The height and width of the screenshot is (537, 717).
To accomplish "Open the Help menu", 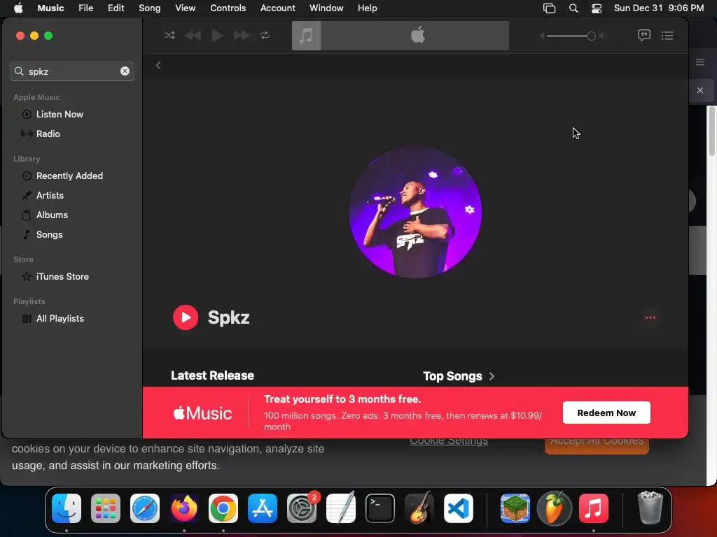I will [x=367, y=8].
